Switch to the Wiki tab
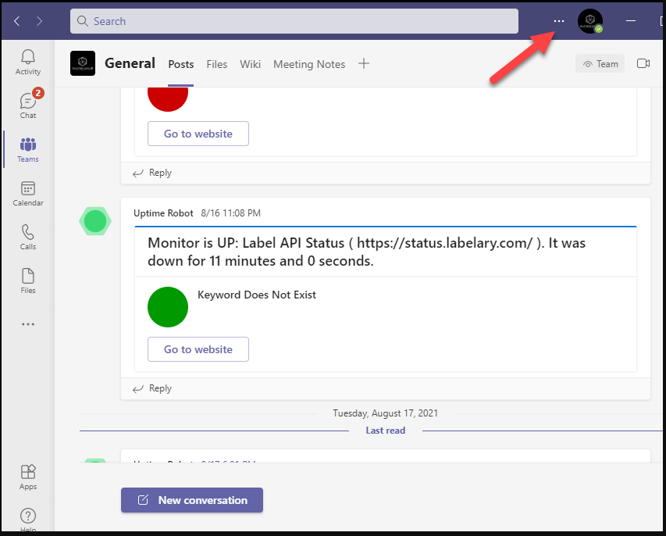The image size is (666, 536). pos(250,64)
